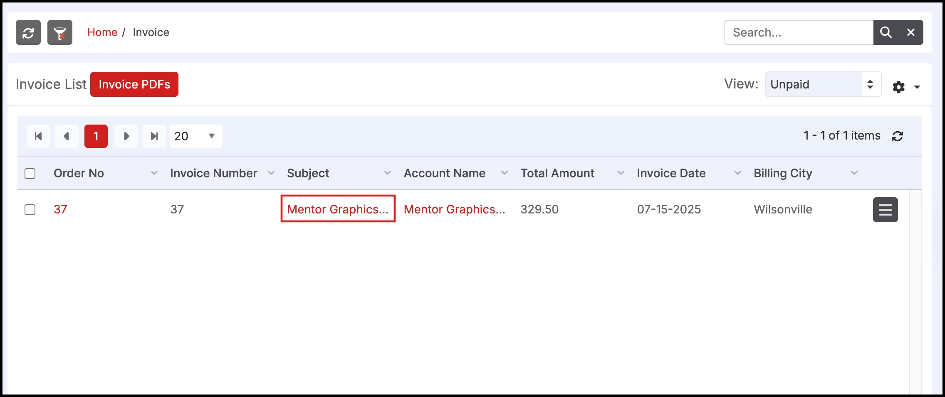945x397 pixels.
Task: Select the checkbox for order 37 row
Action: pyautogui.click(x=30, y=210)
